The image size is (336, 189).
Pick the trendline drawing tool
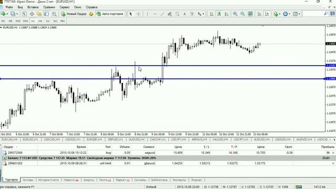pyautogui.click(x=162, y=14)
